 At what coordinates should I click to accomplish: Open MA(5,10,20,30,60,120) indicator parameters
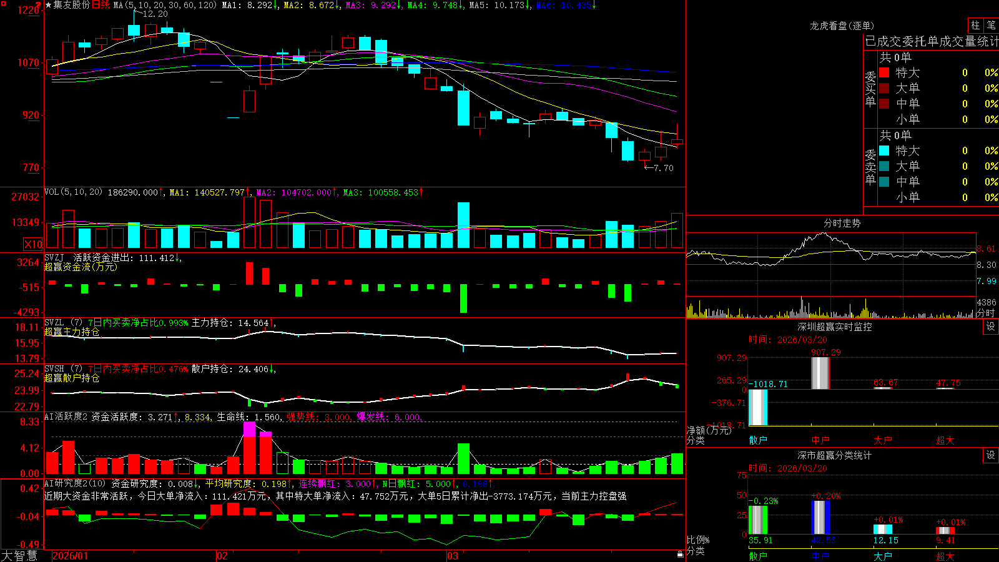(x=164, y=5)
